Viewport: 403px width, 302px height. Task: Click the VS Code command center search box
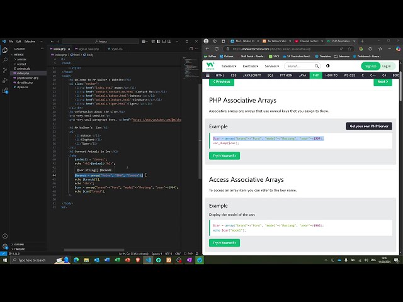click(101, 41)
